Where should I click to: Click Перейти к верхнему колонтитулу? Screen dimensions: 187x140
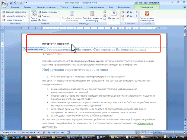click(72, 16)
